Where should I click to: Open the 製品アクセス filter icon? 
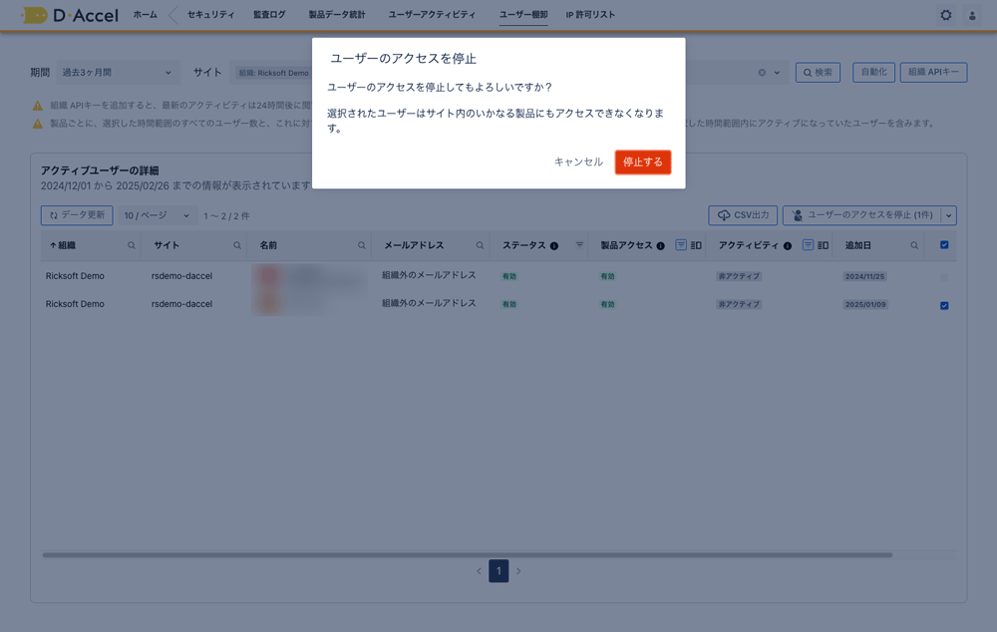coord(680,245)
